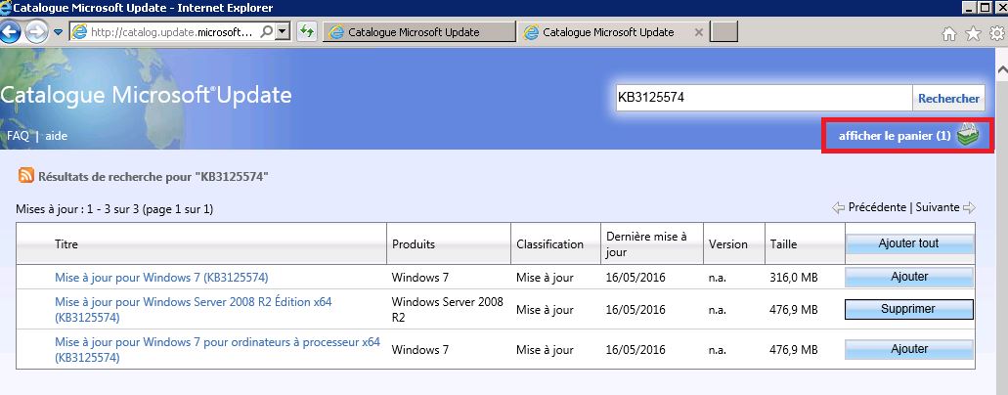Open the recent pages dropdown arrow
Viewport: 1008px width, 395px height.
point(58,33)
